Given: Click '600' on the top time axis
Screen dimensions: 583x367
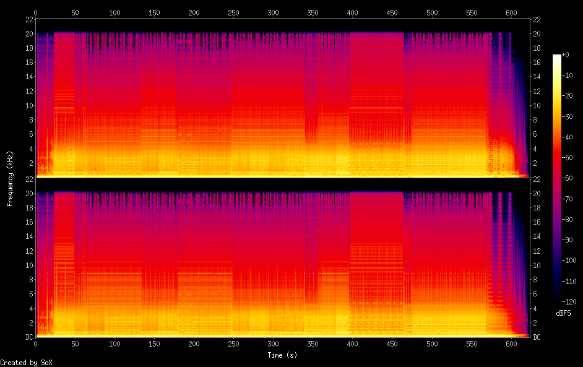Looking at the screenshot, I should 511,12.
